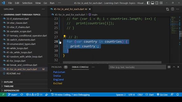Image resolution: width=182 pixels, height=102 pixels.
Task: Select the 45-for_in_and_for_each.dart editor tab
Action: click(70, 9)
